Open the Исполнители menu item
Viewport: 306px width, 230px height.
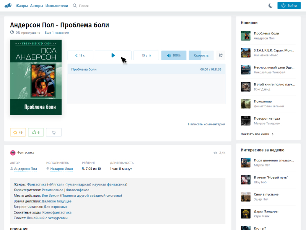click(57, 6)
